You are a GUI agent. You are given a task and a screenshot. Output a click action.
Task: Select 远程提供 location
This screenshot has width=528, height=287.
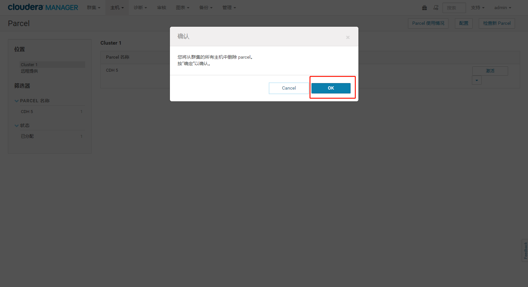pos(29,71)
